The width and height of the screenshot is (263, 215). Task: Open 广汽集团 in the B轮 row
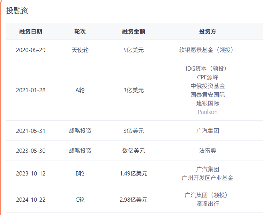click(x=208, y=169)
